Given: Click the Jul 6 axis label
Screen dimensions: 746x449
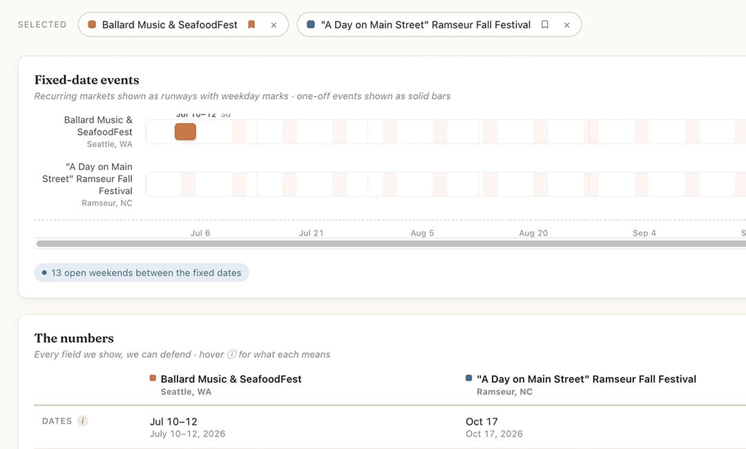Looking at the screenshot, I should tap(200, 233).
